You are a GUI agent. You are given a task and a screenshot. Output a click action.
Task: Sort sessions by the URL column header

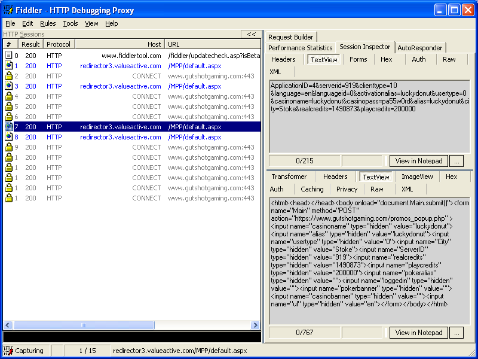tap(213, 44)
